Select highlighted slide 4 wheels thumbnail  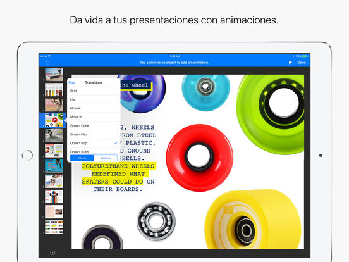point(54,120)
